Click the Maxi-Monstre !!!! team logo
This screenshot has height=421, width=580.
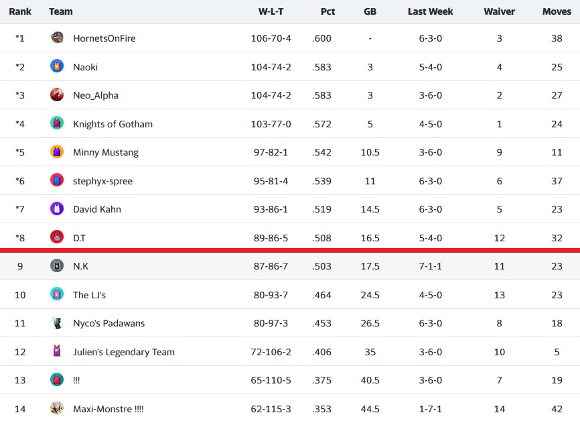click(x=57, y=408)
